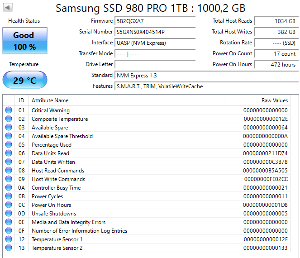Viewport: 300px width, 258px height.
Task: Select the Data Units Read attribute name
Action: click(50, 153)
